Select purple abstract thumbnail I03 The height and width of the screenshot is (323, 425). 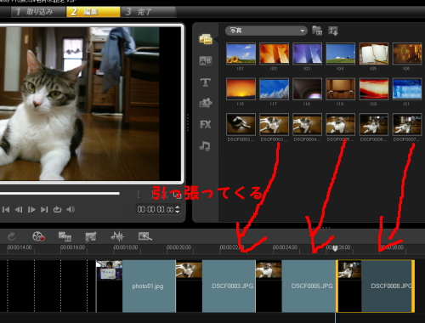307,54
